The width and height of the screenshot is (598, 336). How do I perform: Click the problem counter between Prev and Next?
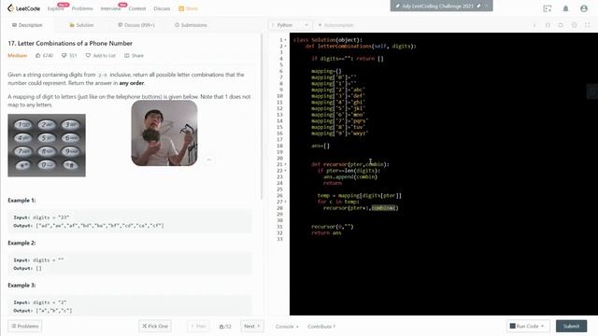(x=225, y=327)
